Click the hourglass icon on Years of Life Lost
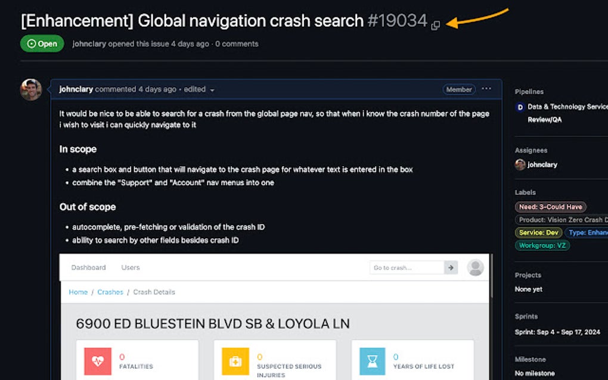The height and width of the screenshot is (380, 608). 371,360
